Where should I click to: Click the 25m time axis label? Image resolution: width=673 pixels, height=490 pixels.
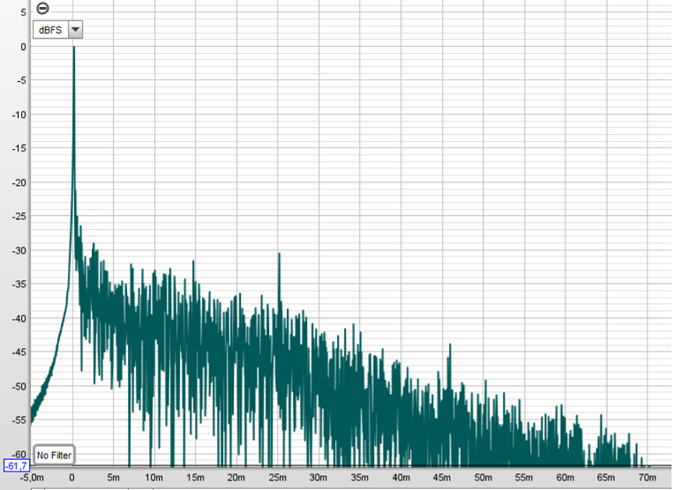point(277,478)
